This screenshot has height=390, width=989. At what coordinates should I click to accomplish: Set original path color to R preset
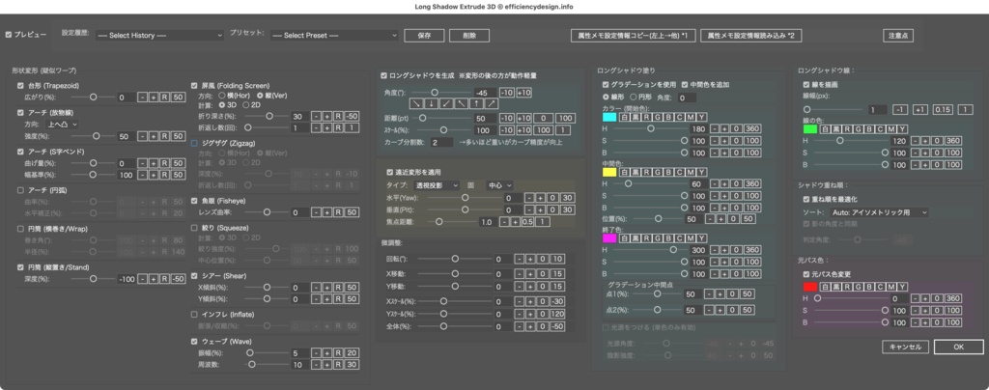(x=846, y=287)
